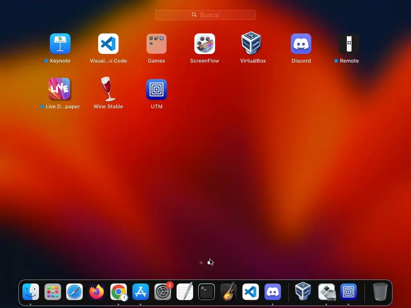
Task: Launch Discord from Launchpad grid
Action: point(301,44)
